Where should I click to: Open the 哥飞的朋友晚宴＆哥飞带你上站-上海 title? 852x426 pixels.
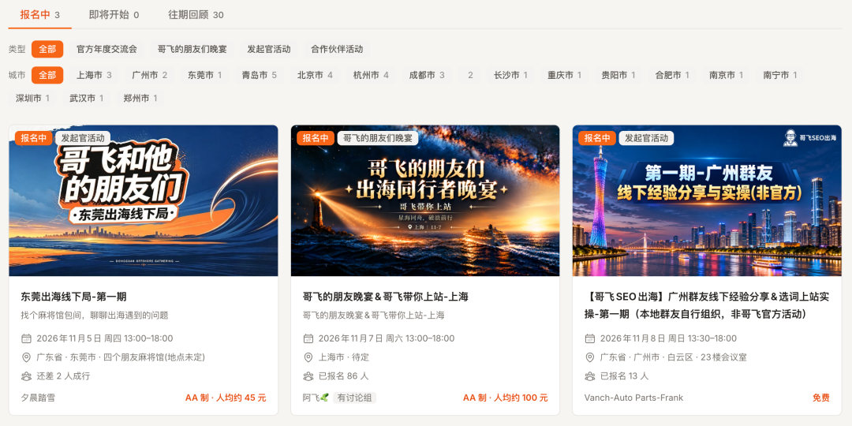[x=385, y=297]
